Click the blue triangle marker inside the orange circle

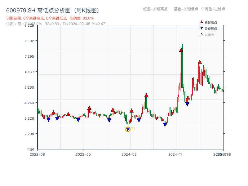pyautogui.click(x=128, y=129)
